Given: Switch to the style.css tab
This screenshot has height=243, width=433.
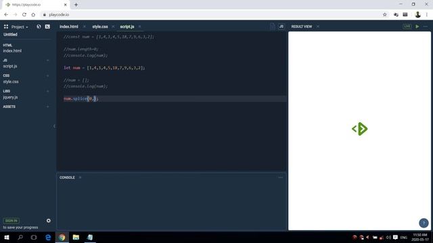Looking at the screenshot, I should (x=100, y=26).
